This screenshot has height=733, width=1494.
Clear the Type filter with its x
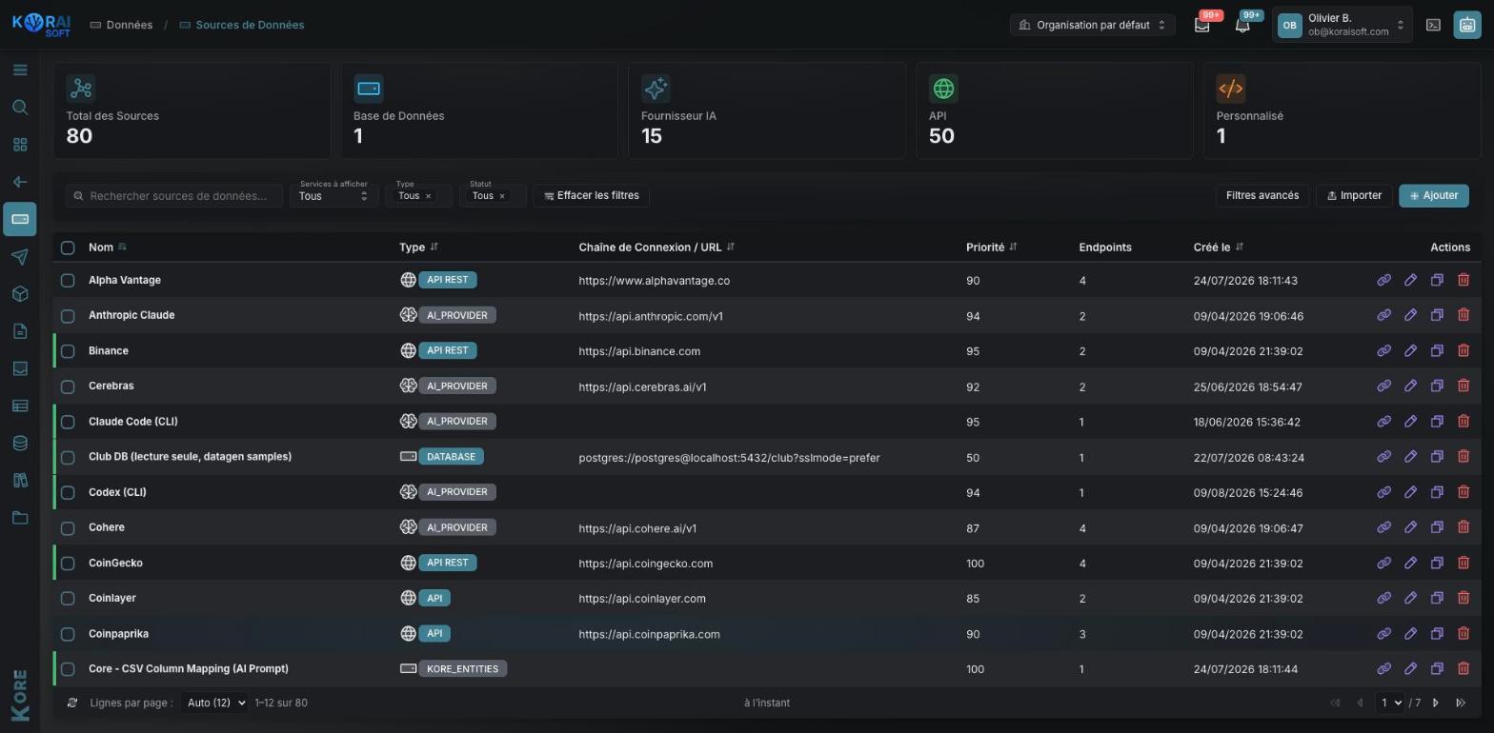[428, 196]
